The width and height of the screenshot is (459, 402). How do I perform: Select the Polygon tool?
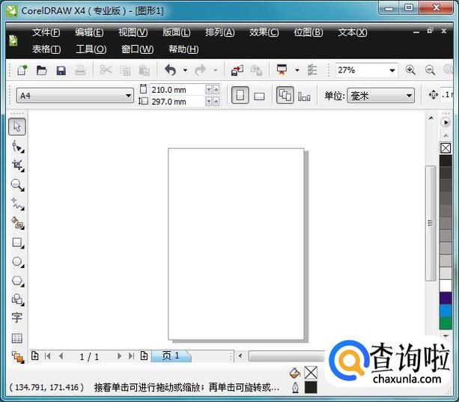pyautogui.click(x=16, y=281)
